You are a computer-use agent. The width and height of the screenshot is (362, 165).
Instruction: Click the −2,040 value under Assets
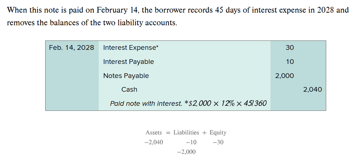(153, 142)
